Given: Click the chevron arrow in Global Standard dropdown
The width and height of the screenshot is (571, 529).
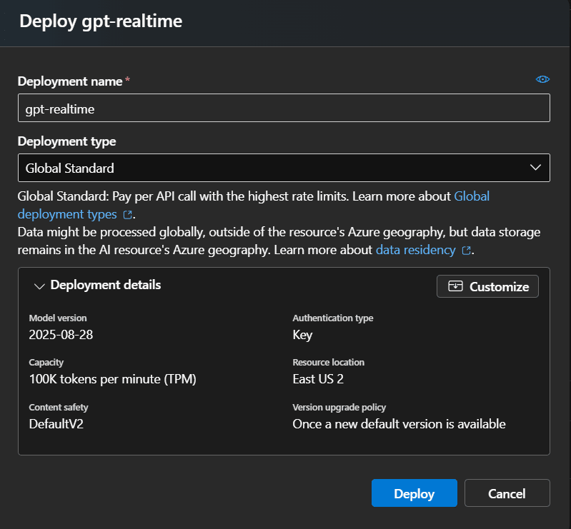Looking at the screenshot, I should pyautogui.click(x=535, y=168).
